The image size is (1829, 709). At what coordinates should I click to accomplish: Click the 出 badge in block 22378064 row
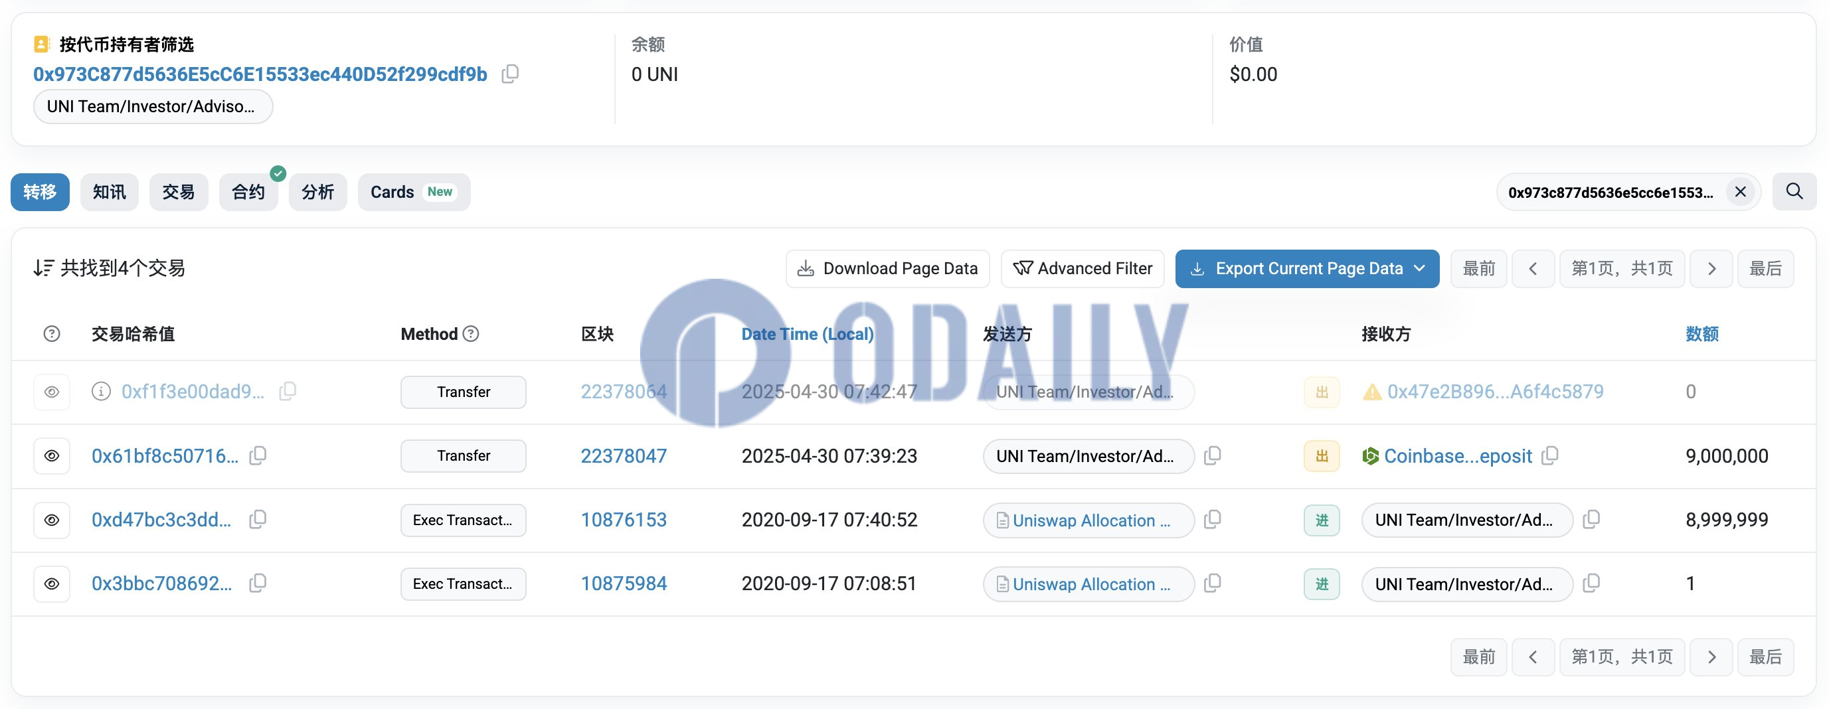click(1322, 392)
